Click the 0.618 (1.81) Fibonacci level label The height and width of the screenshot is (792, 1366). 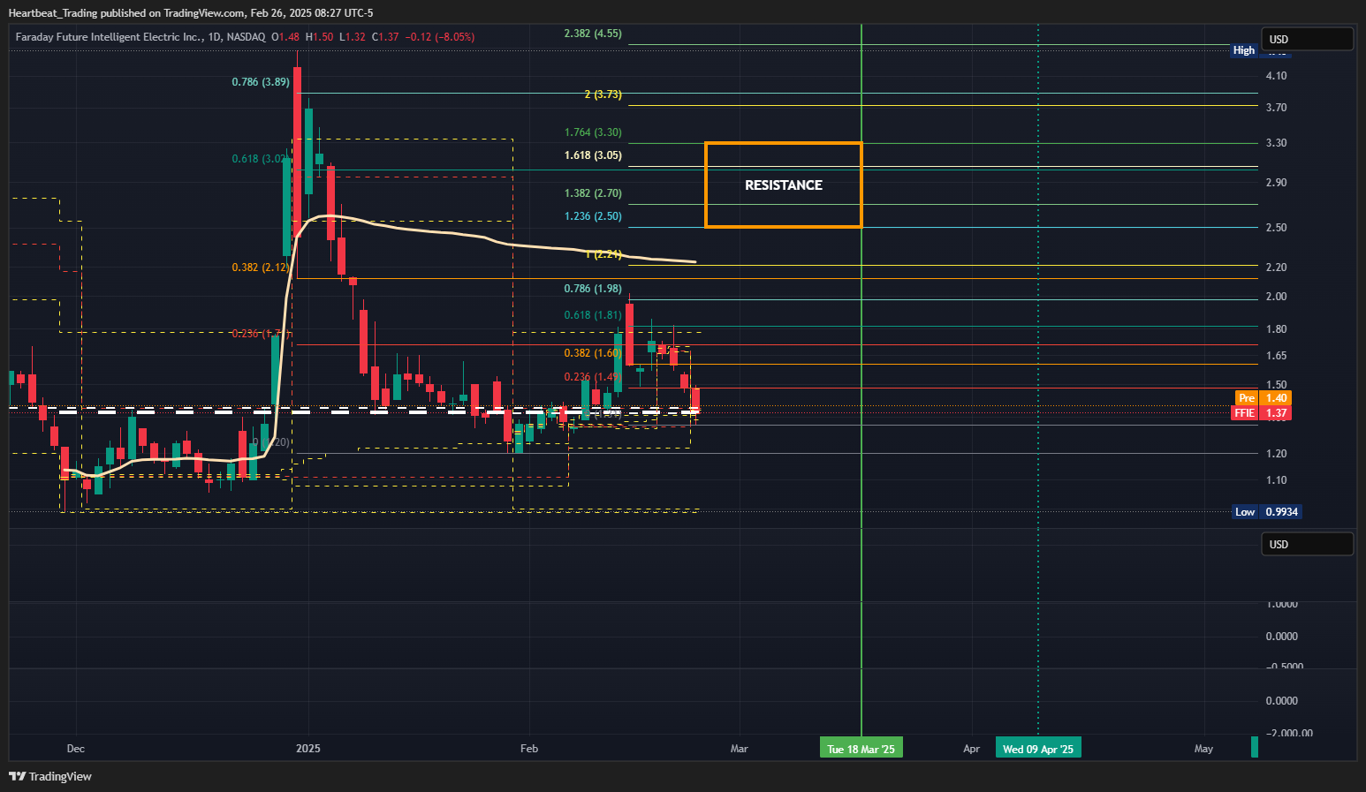click(x=593, y=315)
